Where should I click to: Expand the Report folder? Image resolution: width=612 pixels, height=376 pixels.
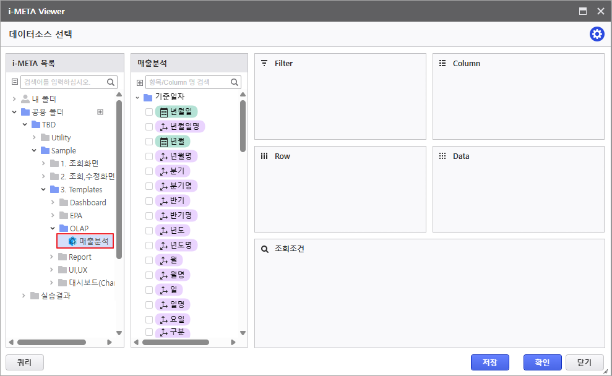point(52,257)
